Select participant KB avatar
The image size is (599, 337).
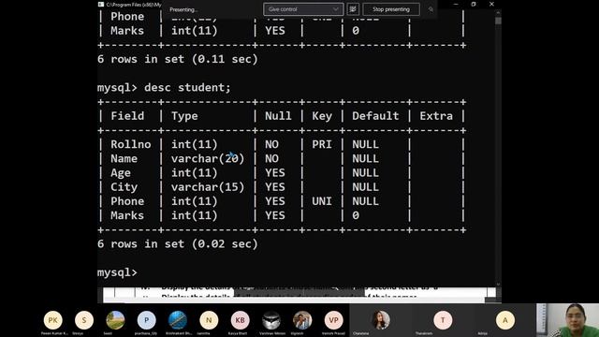click(x=240, y=320)
